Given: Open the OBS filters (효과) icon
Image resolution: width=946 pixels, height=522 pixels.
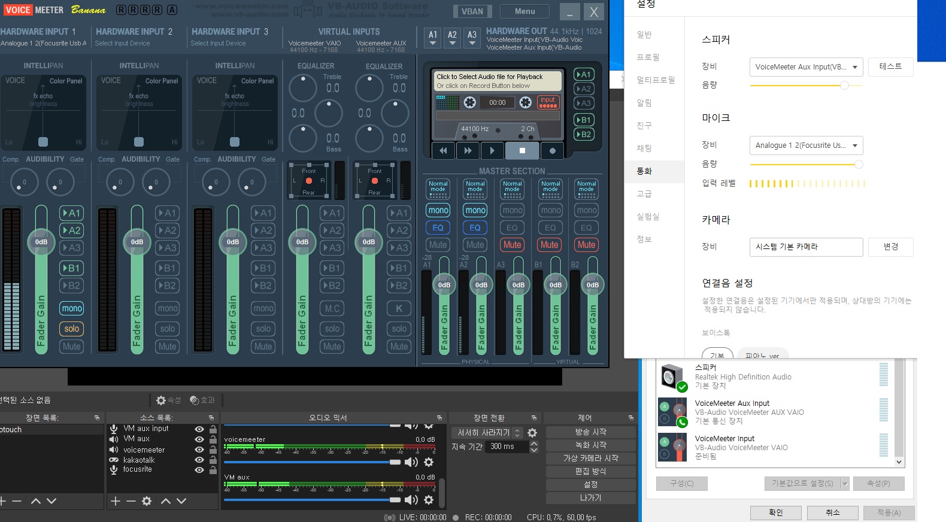Looking at the screenshot, I should click(195, 400).
